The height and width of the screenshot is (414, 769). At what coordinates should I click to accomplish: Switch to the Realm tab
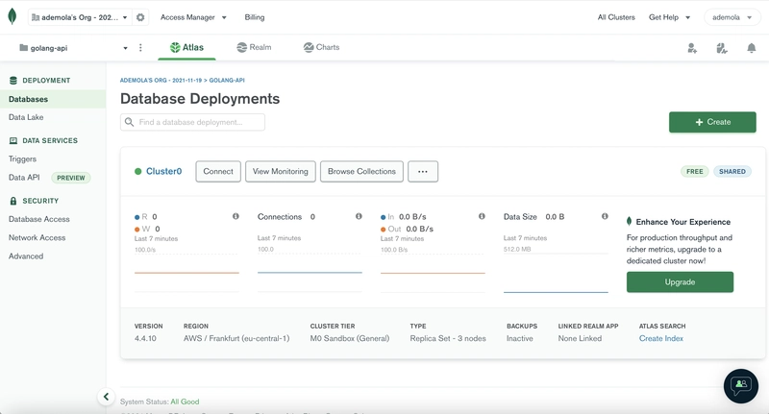pos(254,47)
